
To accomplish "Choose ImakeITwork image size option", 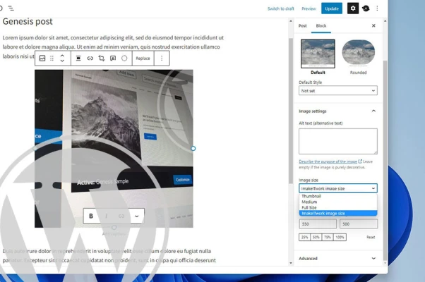I will (x=338, y=213).
